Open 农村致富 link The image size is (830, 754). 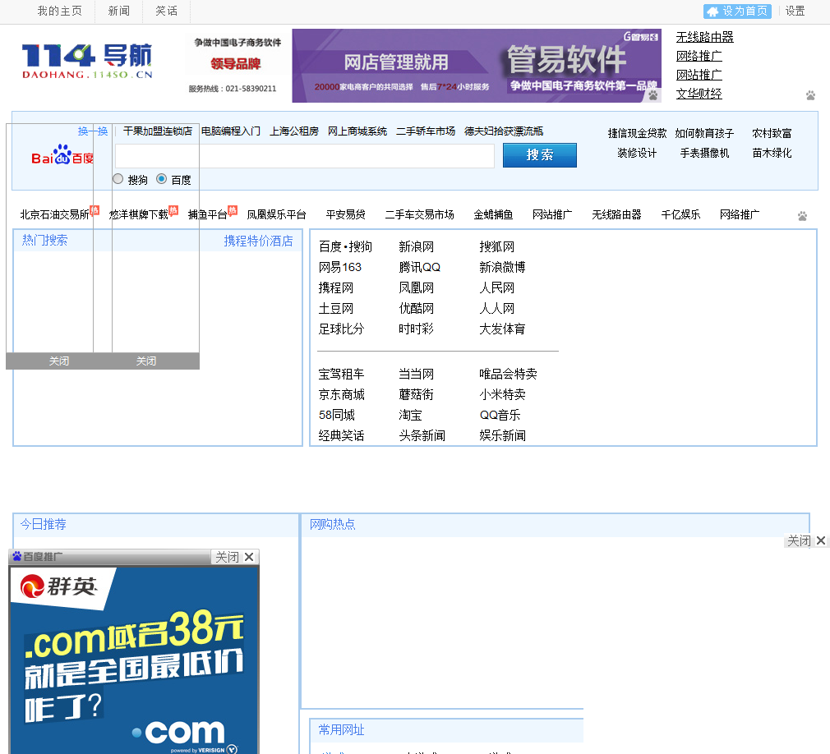tap(772, 133)
